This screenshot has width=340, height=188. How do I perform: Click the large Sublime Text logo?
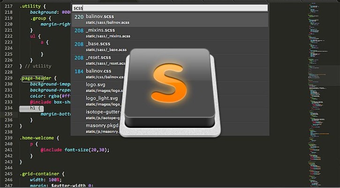[170, 93]
